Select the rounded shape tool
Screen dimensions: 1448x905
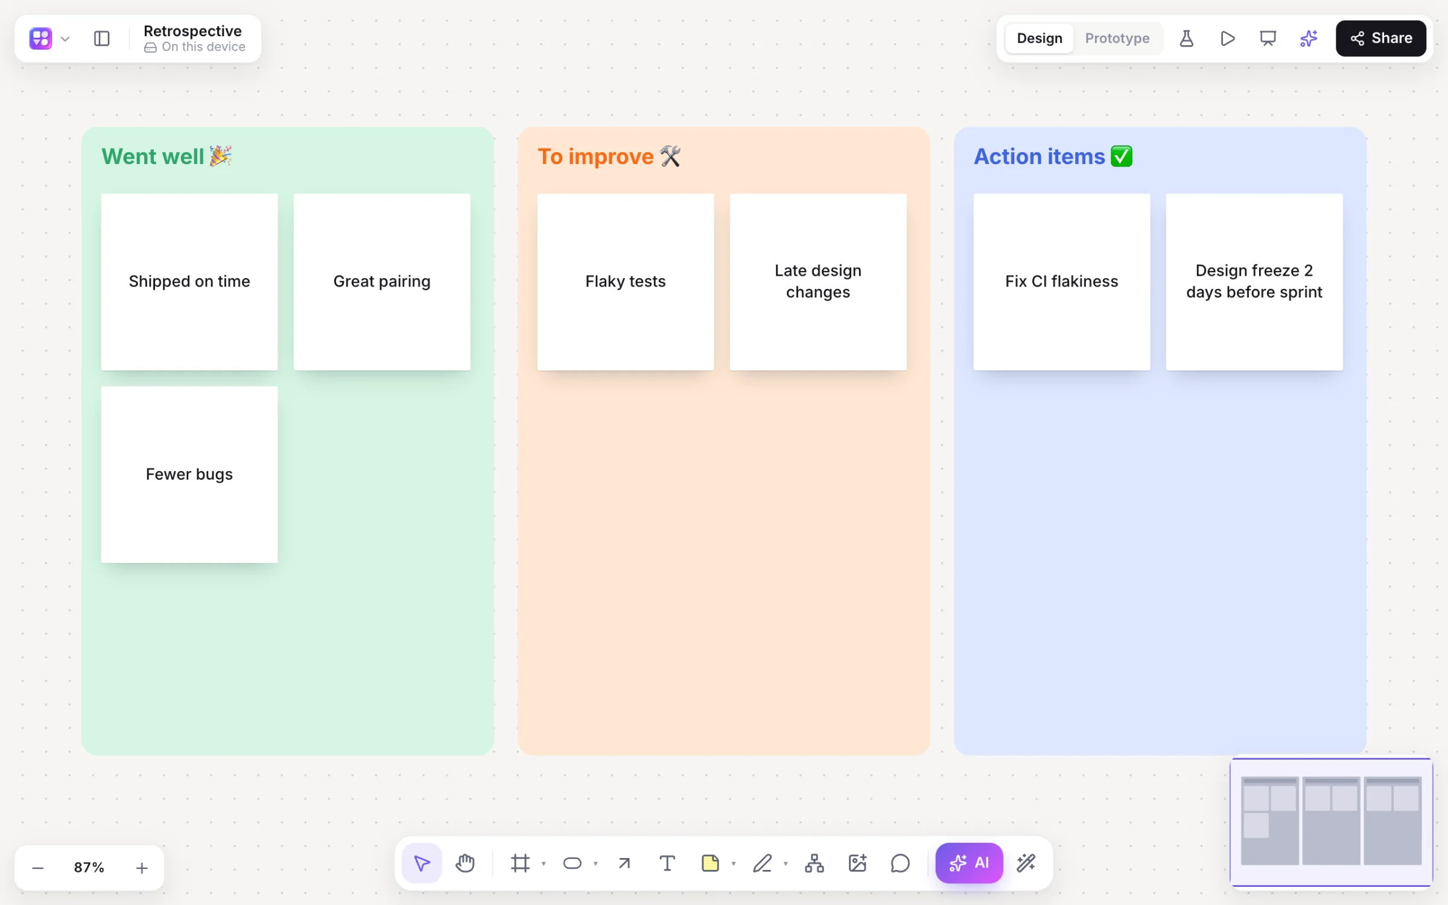click(572, 863)
